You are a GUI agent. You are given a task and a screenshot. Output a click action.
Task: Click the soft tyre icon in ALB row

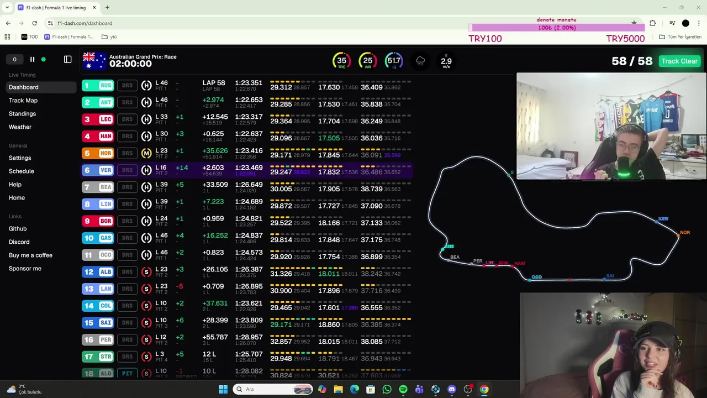(146, 272)
